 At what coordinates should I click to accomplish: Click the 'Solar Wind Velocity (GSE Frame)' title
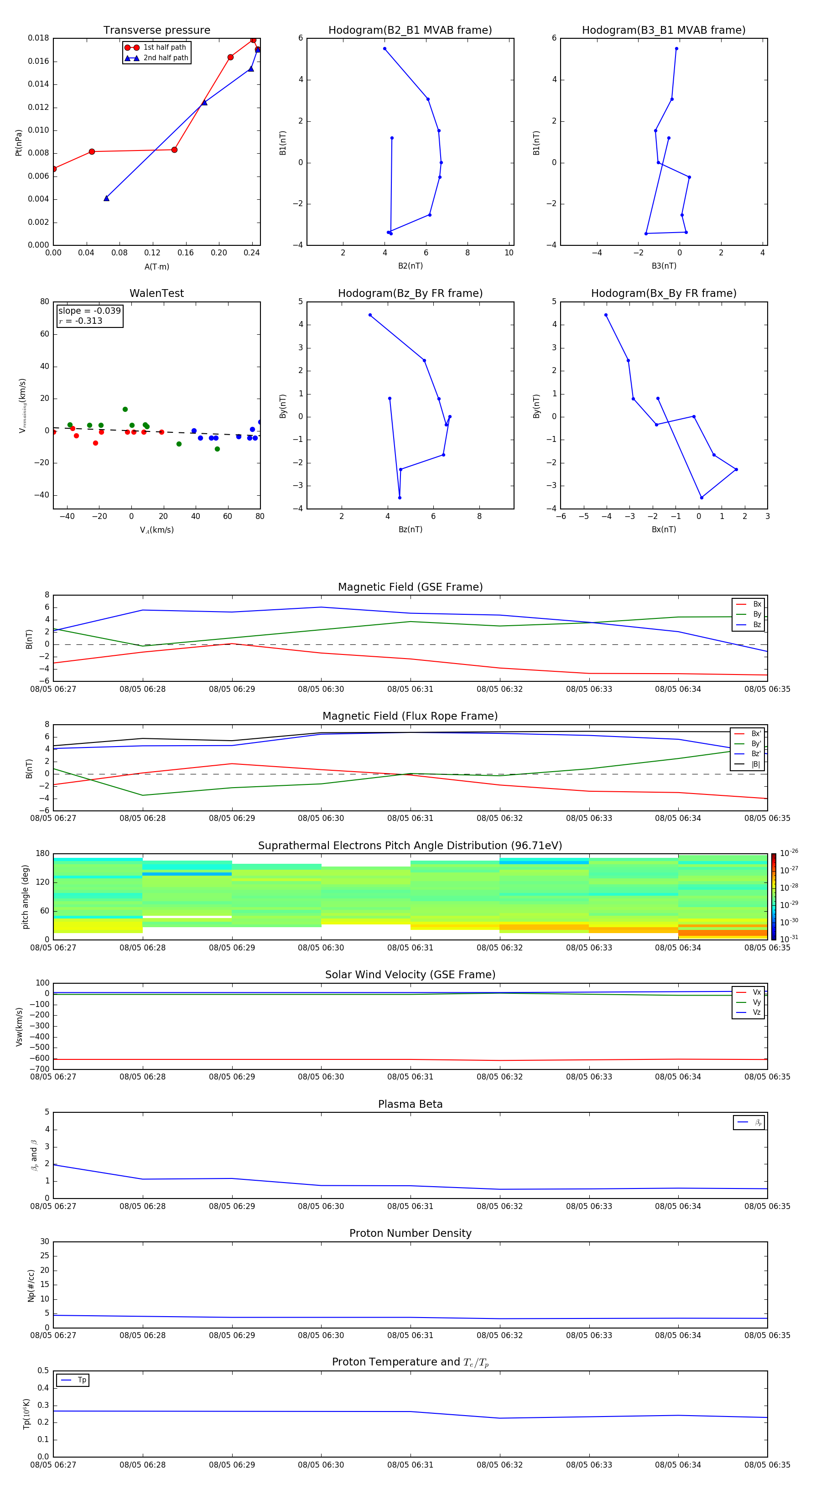410,975
